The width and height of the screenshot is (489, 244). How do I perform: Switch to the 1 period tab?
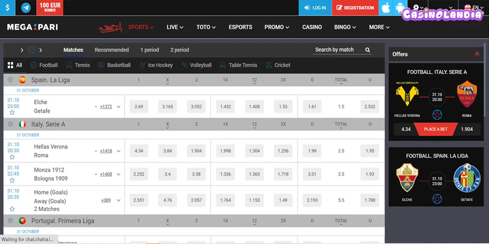[x=150, y=50]
